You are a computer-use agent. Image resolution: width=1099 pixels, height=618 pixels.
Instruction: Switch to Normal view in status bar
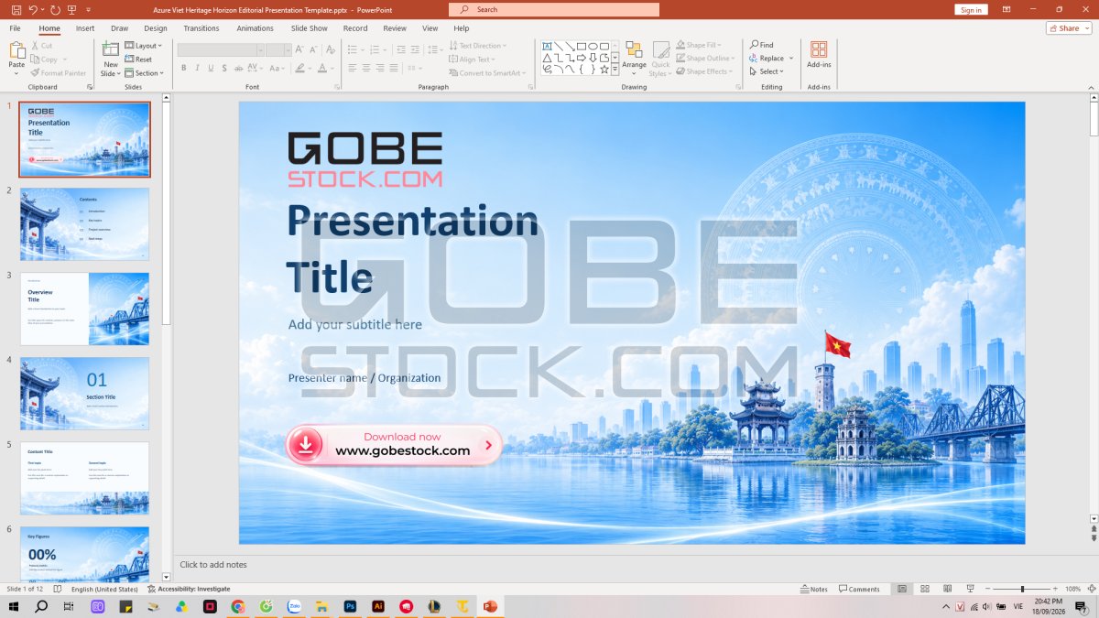click(x=902, y=589)
